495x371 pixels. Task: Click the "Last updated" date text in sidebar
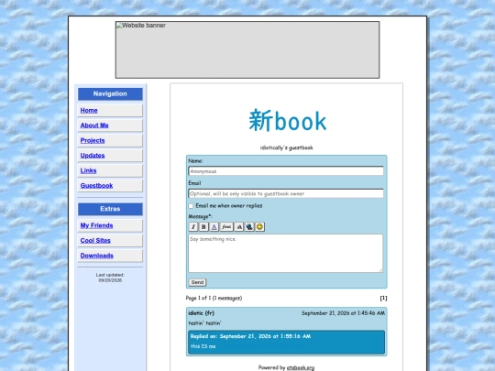click(x=110, y=278)
